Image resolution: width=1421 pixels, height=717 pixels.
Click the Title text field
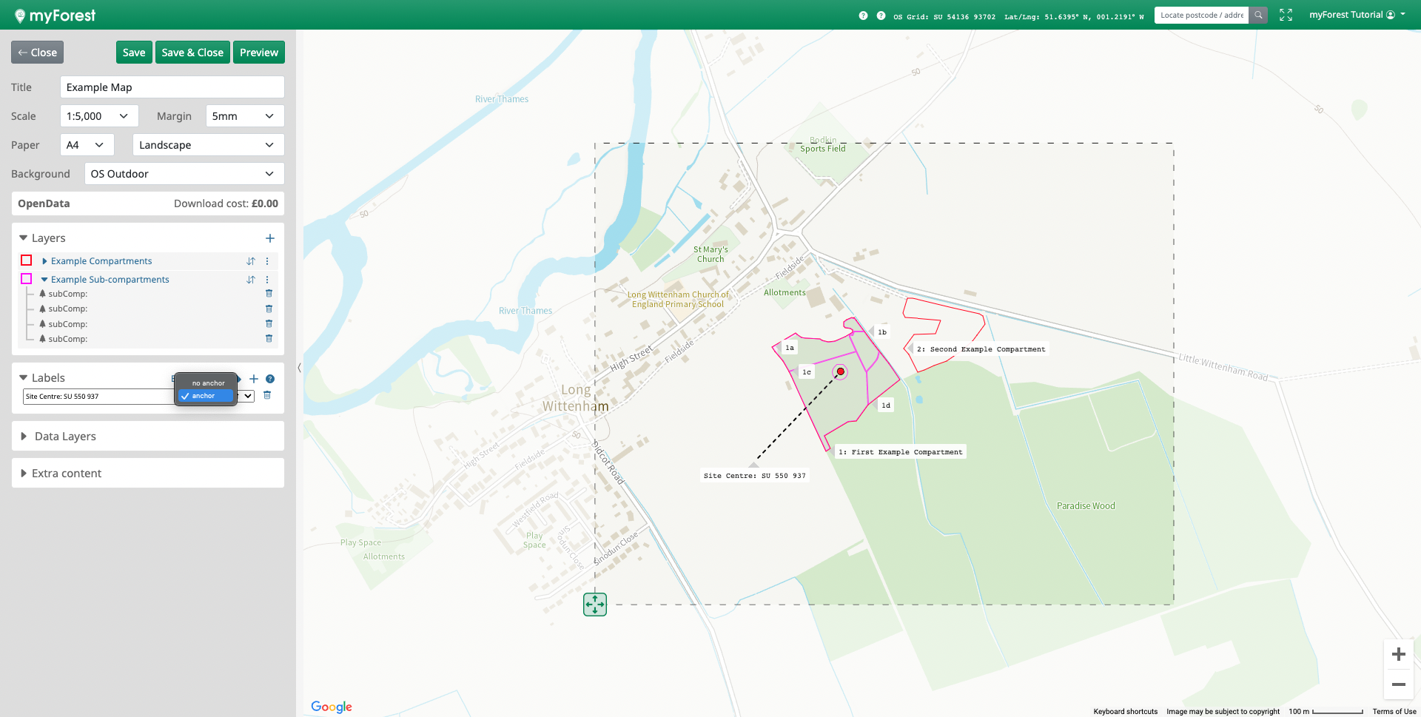[172, 87]
